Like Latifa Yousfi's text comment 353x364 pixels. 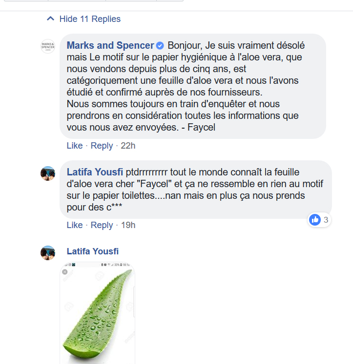tap(75, 225)
